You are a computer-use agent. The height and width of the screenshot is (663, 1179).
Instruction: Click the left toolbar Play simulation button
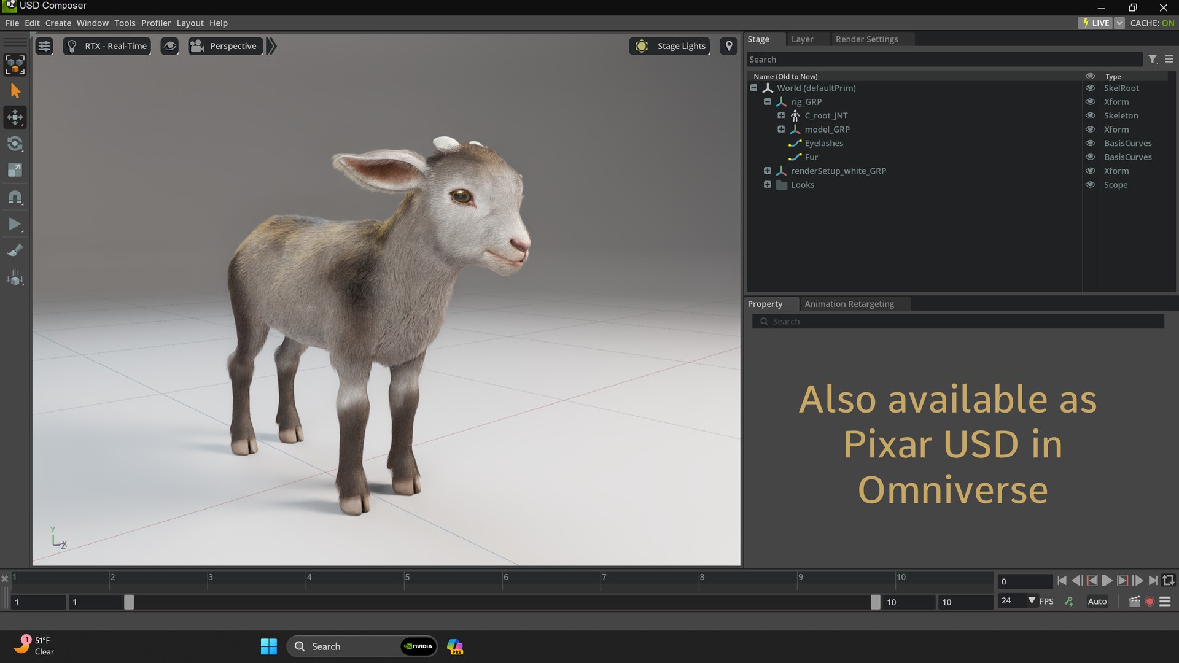click(x=15, y=224)
